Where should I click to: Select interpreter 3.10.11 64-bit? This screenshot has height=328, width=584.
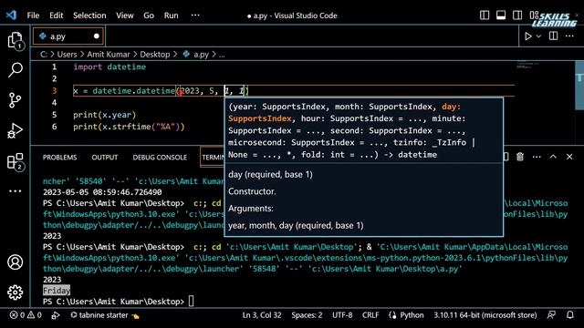[x=485, y=315]
